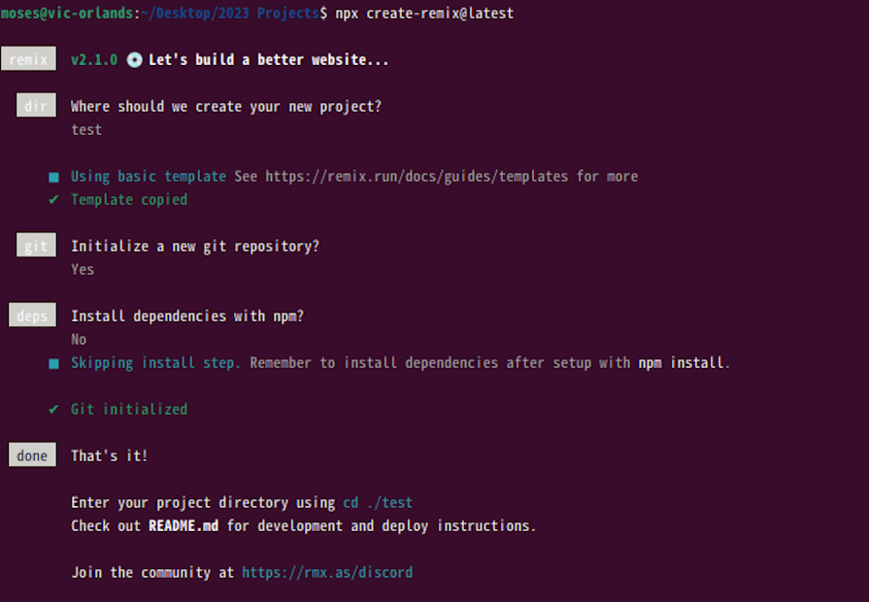Click the dir badge label
Viewport: 869px width, 602px height.
pos(36,106)
